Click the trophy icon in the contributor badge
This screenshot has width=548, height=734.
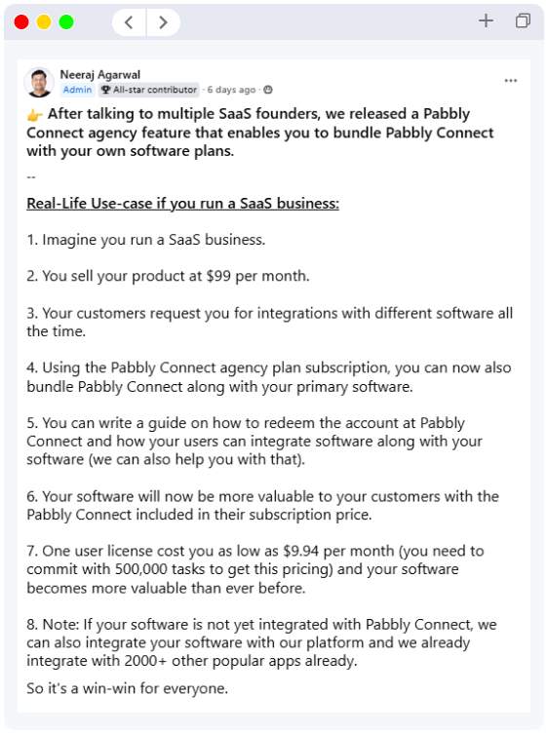(x=106, y=90)
